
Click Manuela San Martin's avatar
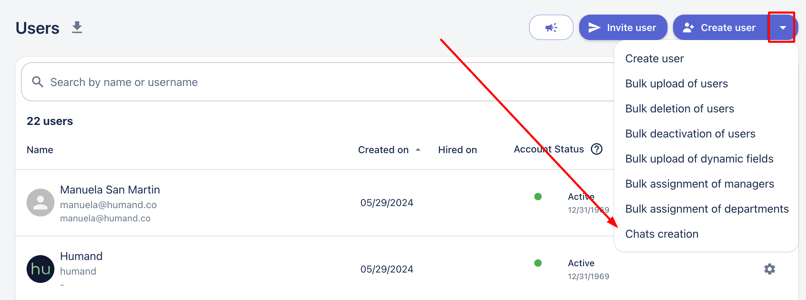[x=40, y=203]
